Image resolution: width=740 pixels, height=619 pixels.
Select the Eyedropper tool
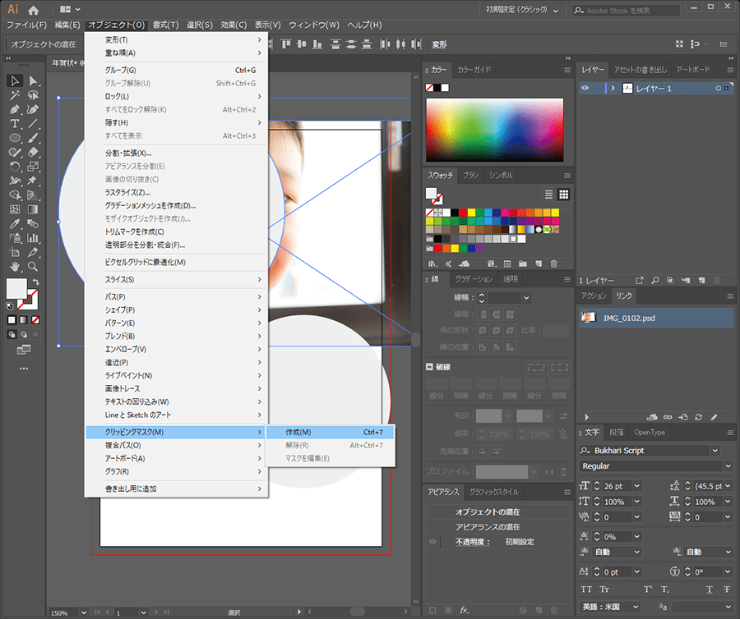coord(15,223)
